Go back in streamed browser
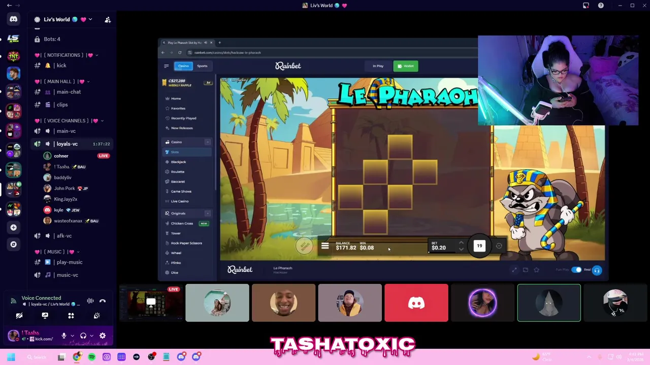 163,53
